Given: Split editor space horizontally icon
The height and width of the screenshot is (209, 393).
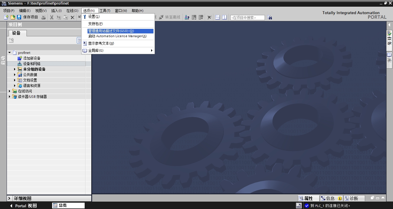Looking at the screenshot, I should [218, 17].
